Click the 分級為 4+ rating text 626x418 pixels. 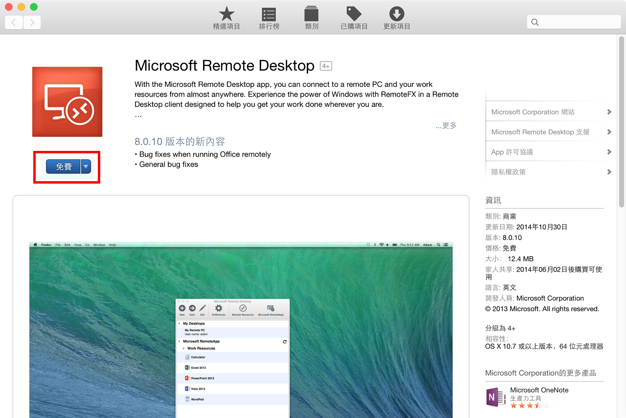500,328
